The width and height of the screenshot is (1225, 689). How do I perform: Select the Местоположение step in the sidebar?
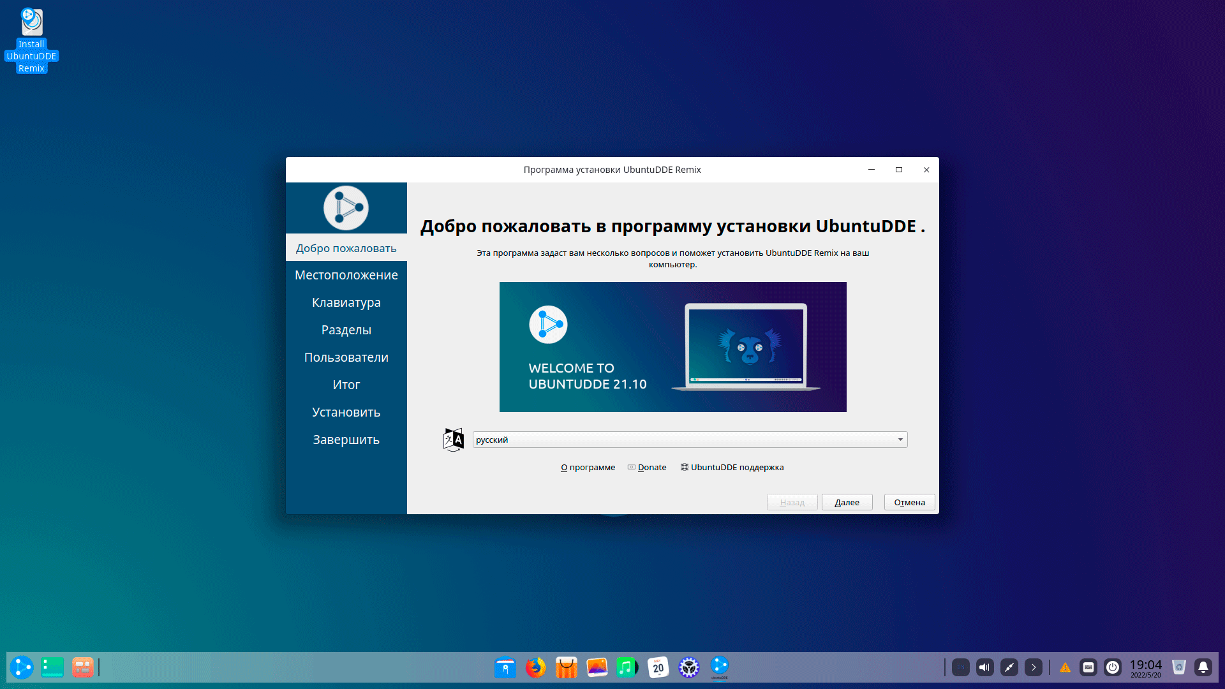point(346,275)
